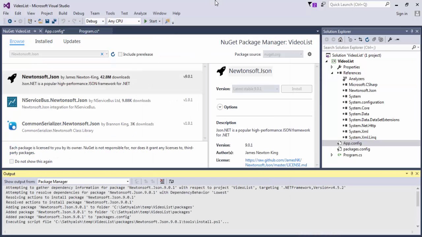Switch to the Installed packages tab
Screen dimensions: 422x237
click(44, 41)
